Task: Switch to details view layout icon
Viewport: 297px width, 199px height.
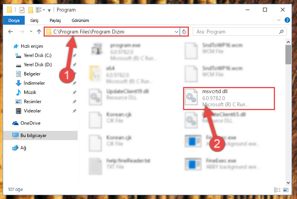Action: pyautogui.click(x=277, y=190)
